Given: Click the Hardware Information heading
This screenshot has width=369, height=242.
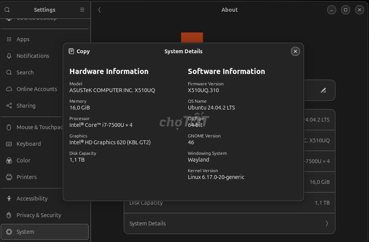Looking at the screenshot, I should click(x=109, y=71).
